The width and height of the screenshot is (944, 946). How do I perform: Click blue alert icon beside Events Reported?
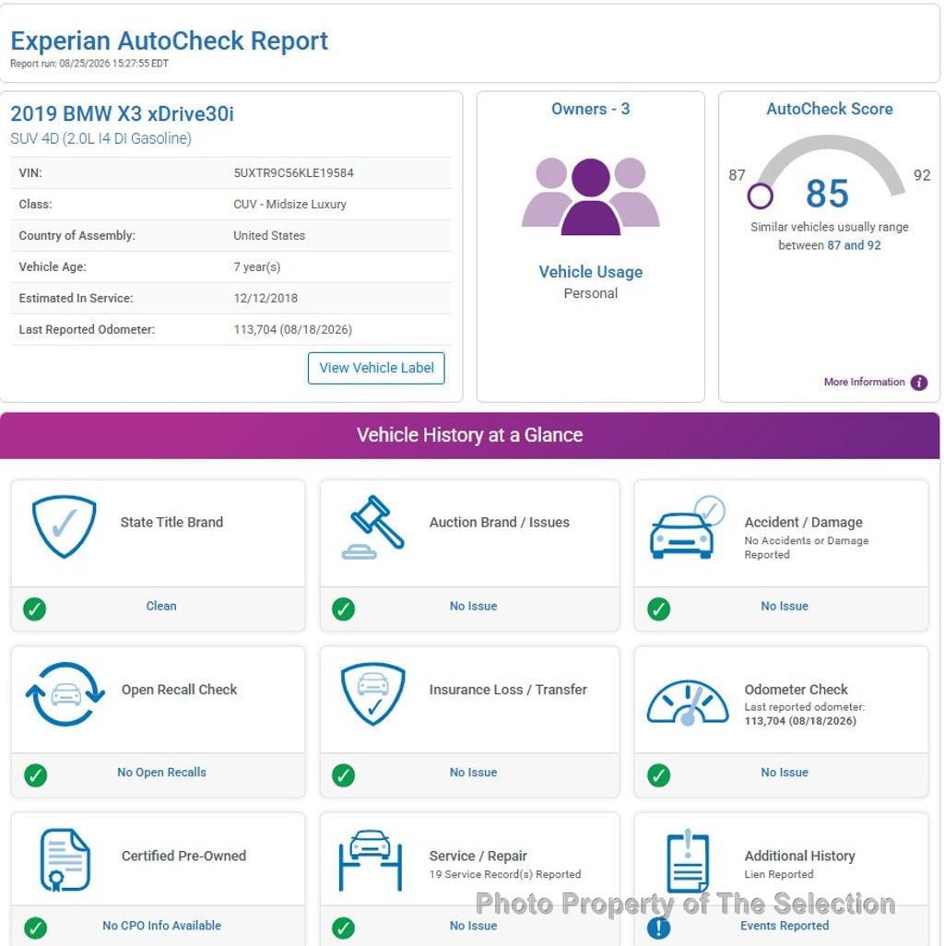(x=659, y=928)
